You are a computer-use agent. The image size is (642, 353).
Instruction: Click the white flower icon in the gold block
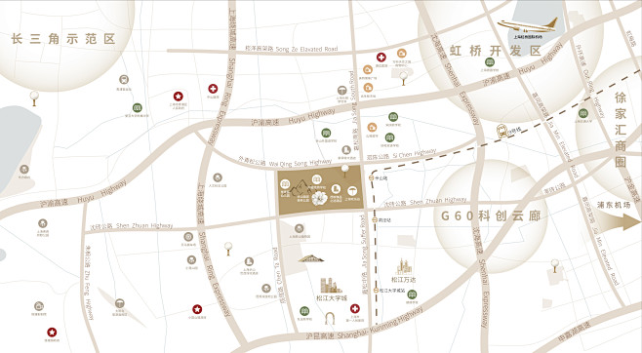[319, 199]
